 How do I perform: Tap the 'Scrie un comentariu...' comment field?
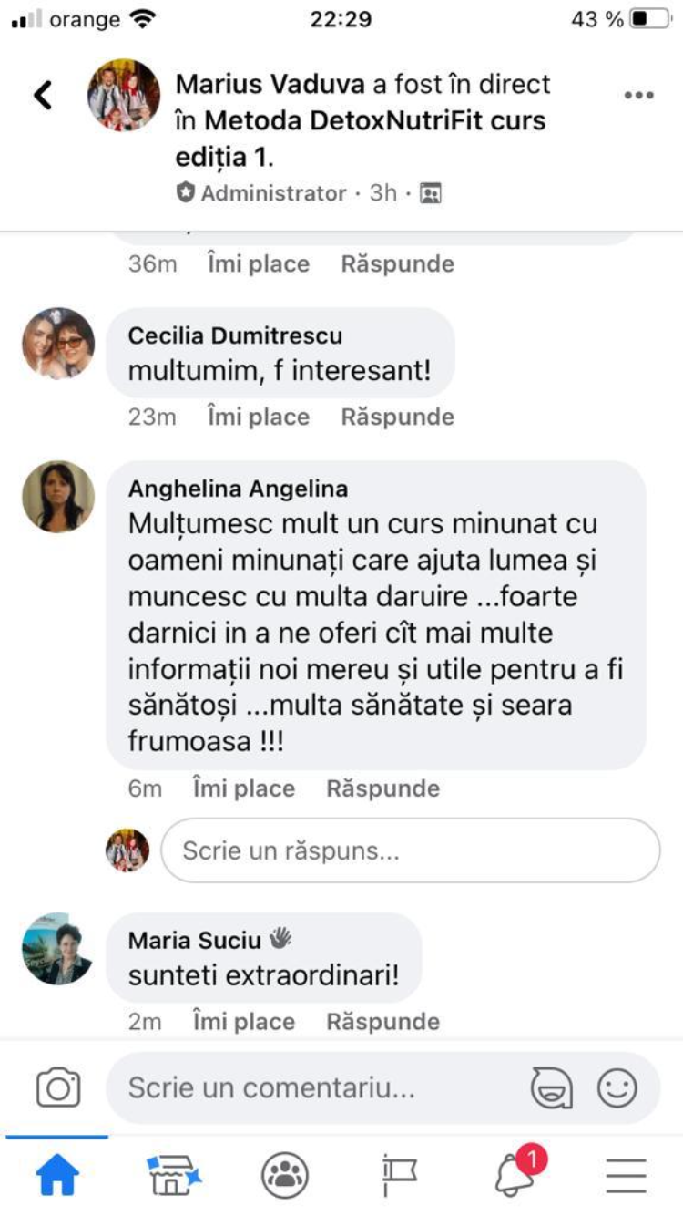tap(319, 1087)
